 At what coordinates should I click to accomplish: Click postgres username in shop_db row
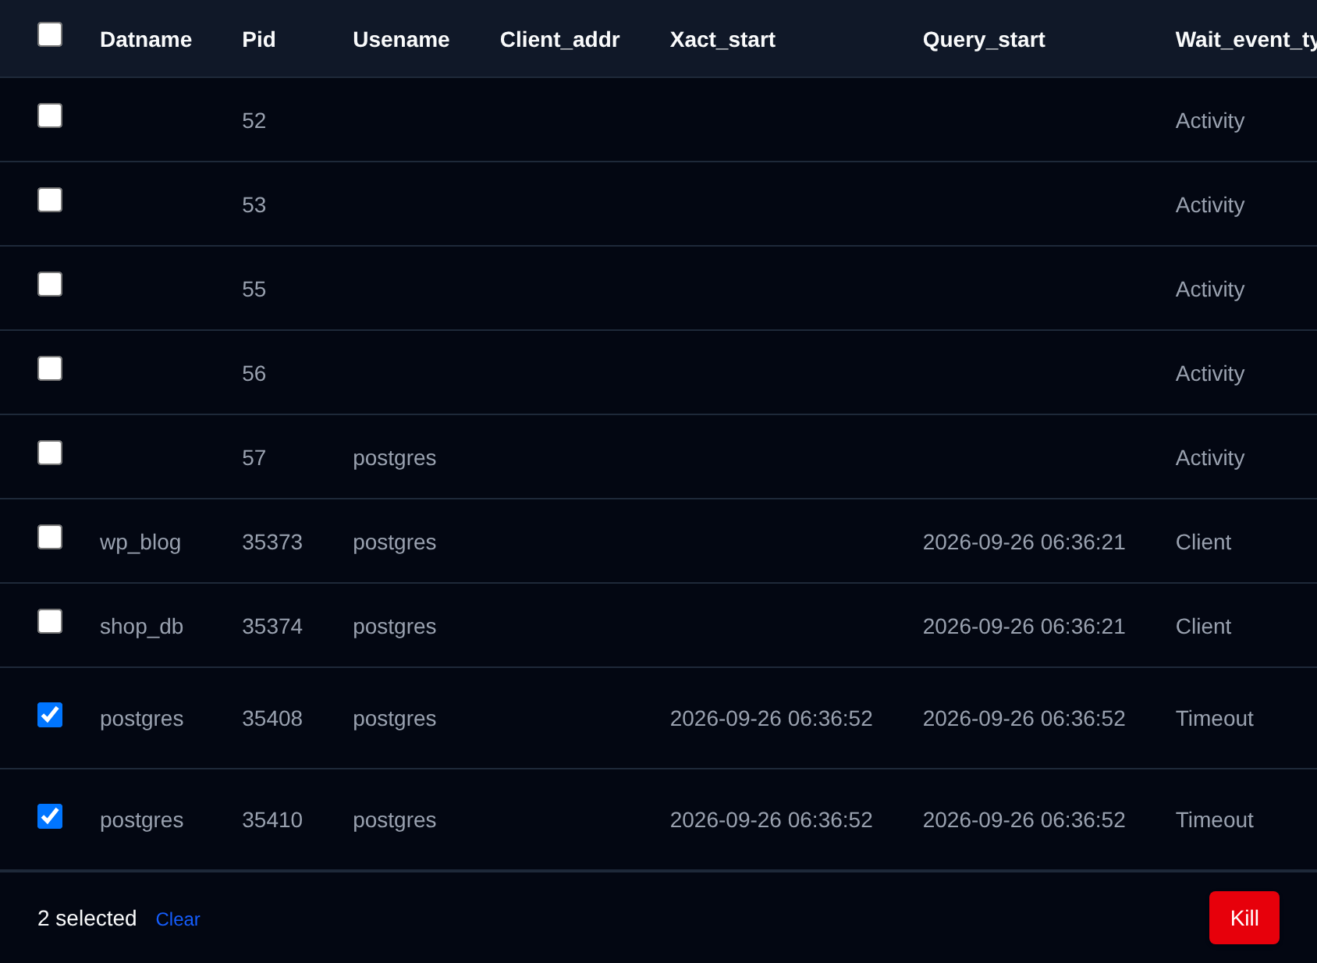(x=394, y=627)
